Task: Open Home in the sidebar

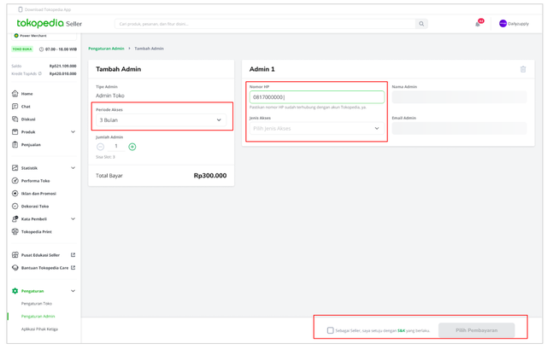Action: (26, 94)
